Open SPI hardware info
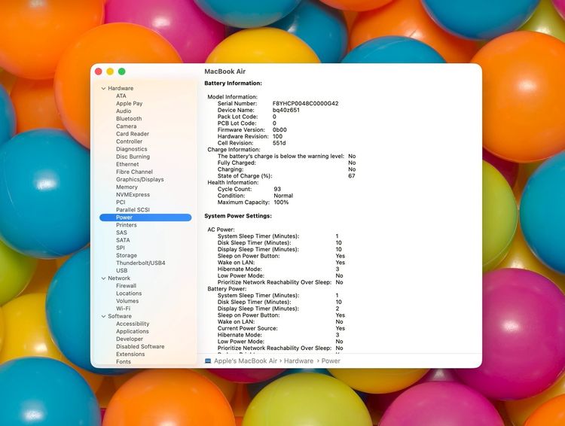 click(121, 248)
